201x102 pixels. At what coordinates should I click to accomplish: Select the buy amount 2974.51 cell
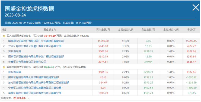103,62
